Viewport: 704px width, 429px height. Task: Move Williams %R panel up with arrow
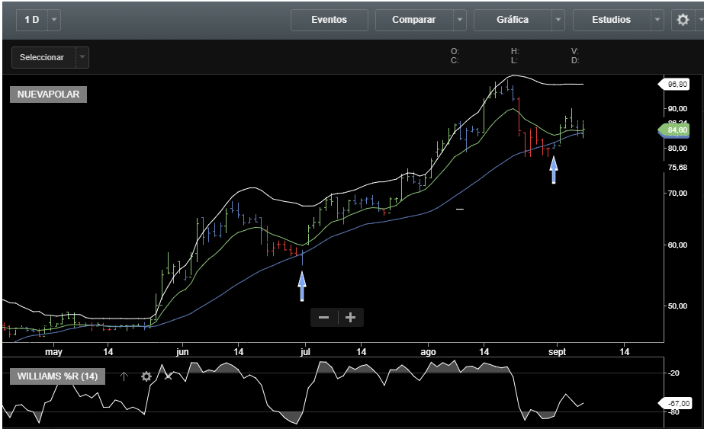click(124, 376)
